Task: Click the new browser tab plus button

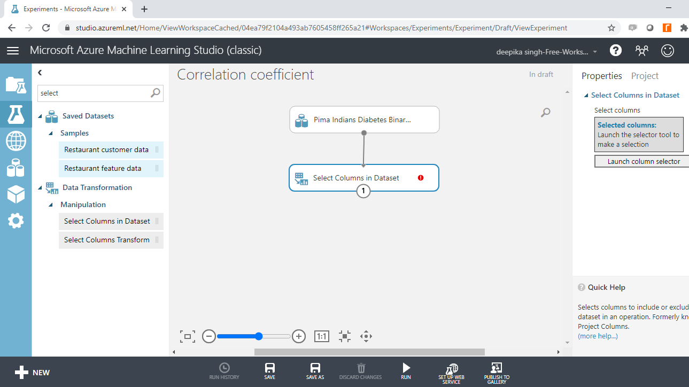Action: 144,9
